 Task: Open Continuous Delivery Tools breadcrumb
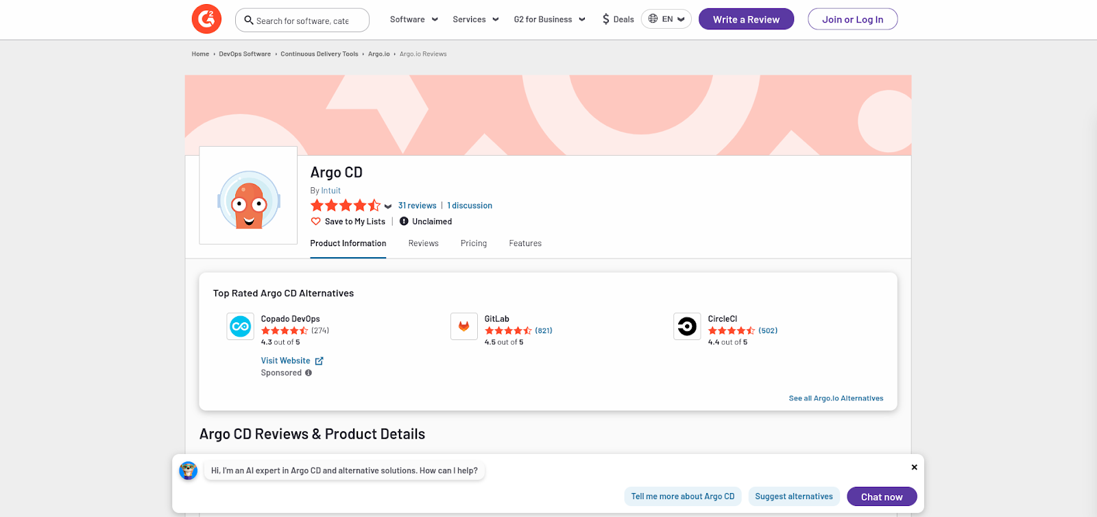[x=319, y=54]
